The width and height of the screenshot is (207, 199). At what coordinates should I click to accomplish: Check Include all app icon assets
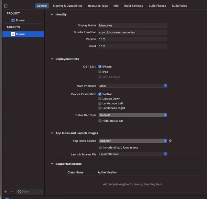pos(100,147)
